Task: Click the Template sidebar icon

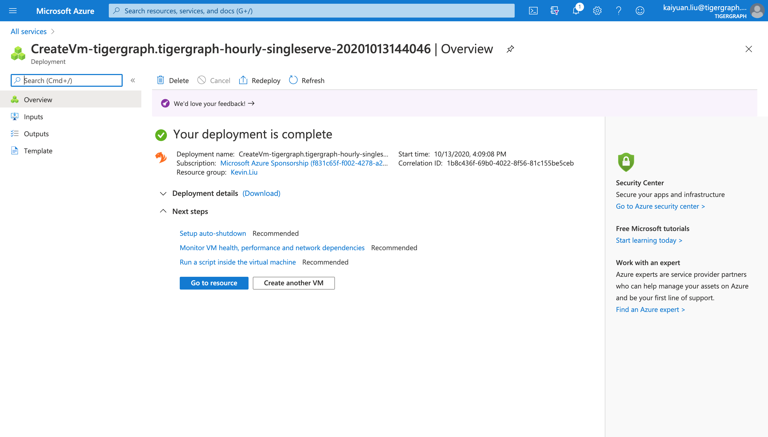Action: (14, 151)
